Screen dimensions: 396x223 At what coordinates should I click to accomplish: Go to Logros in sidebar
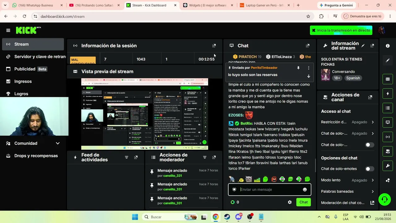[33, 94]
